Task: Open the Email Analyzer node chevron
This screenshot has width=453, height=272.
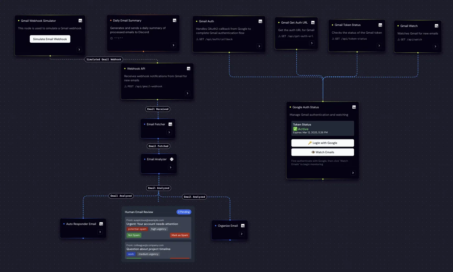Action: pos(171,167)
